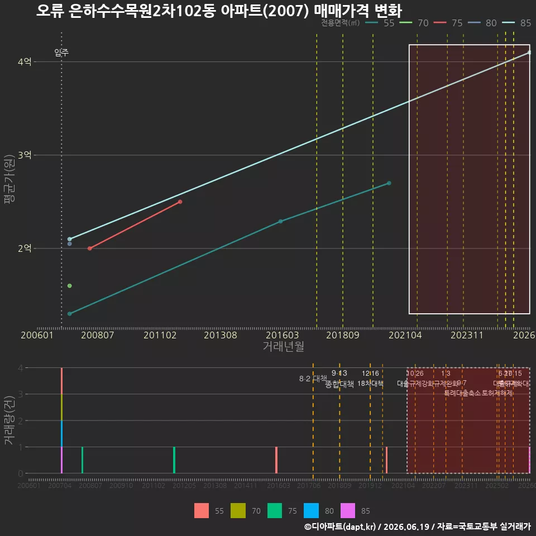Click the green 75 volume bar near 201205
This screenshot has width=536, height=536.
[x=174, y=460]
